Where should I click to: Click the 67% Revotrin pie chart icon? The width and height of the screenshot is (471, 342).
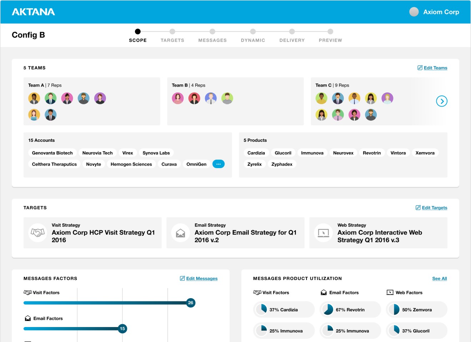328,310
